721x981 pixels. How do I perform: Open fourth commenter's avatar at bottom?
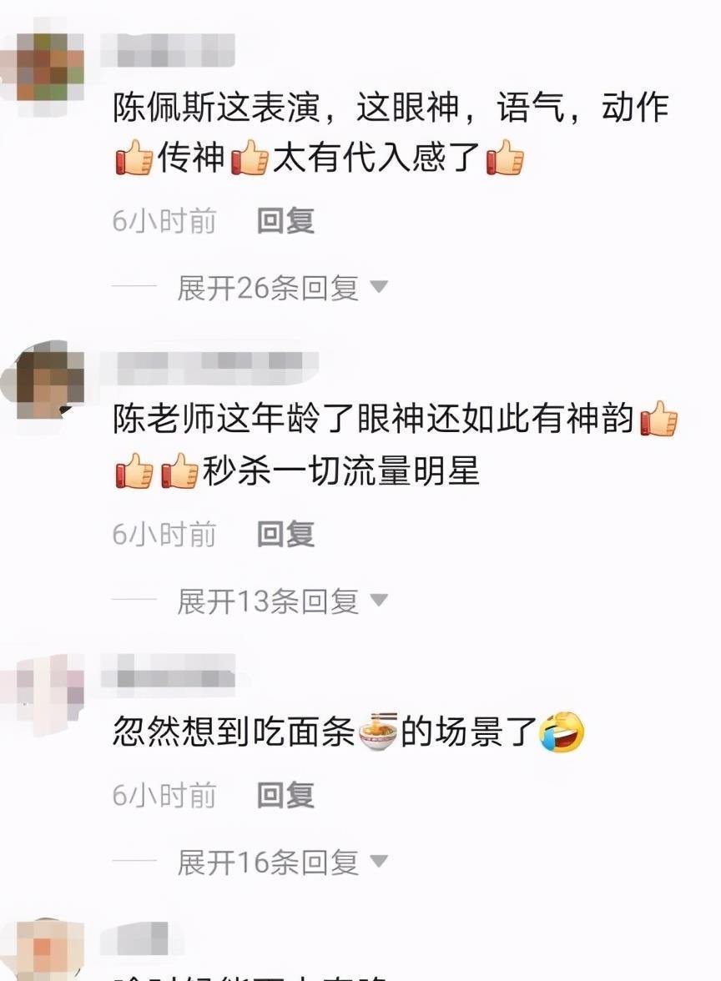tap(43, 949)
